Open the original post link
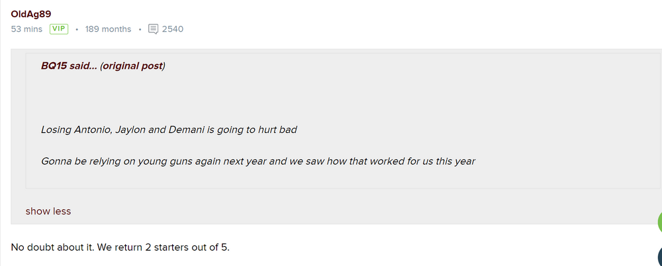Screen dimensions: 662x266 (132, 66)
